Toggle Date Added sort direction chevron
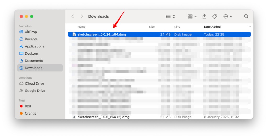The width and height of the screenshot is (268, 138). tap(250, 27)
